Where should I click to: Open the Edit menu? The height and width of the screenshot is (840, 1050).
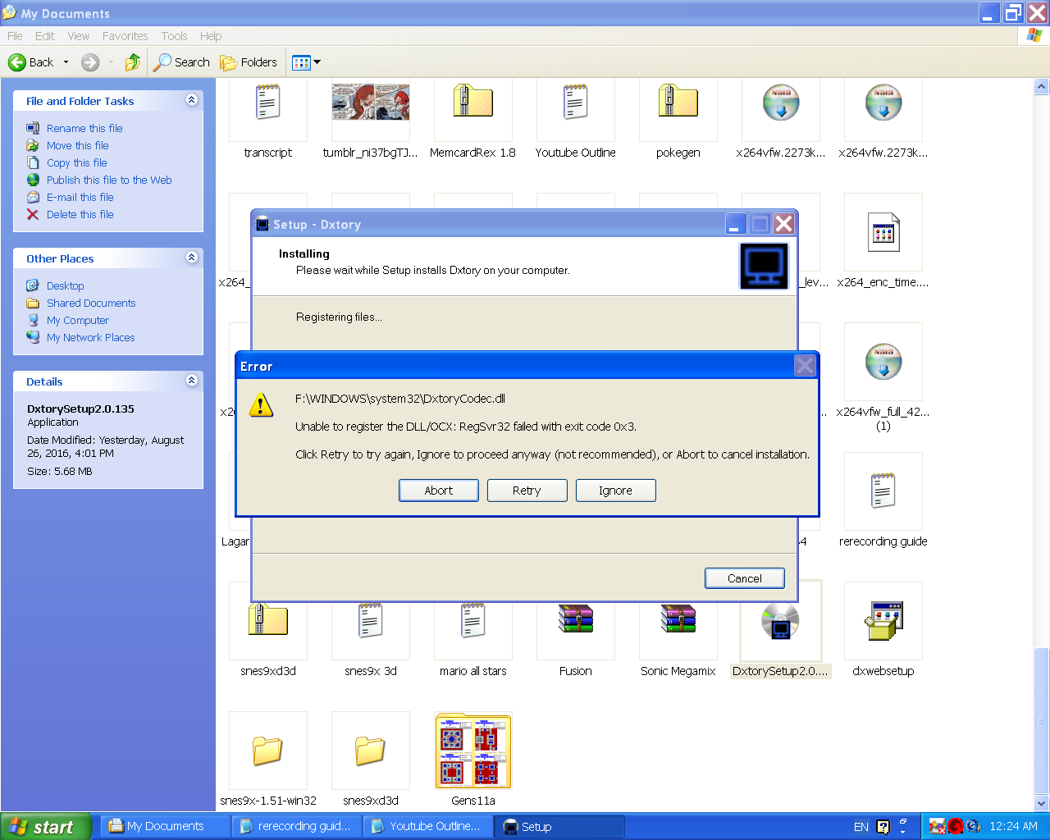(45, 36)
